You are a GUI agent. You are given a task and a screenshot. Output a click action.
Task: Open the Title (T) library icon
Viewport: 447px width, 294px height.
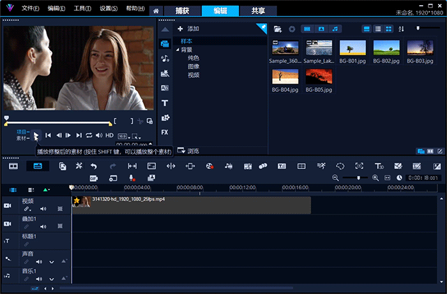(x=165, y=103)
